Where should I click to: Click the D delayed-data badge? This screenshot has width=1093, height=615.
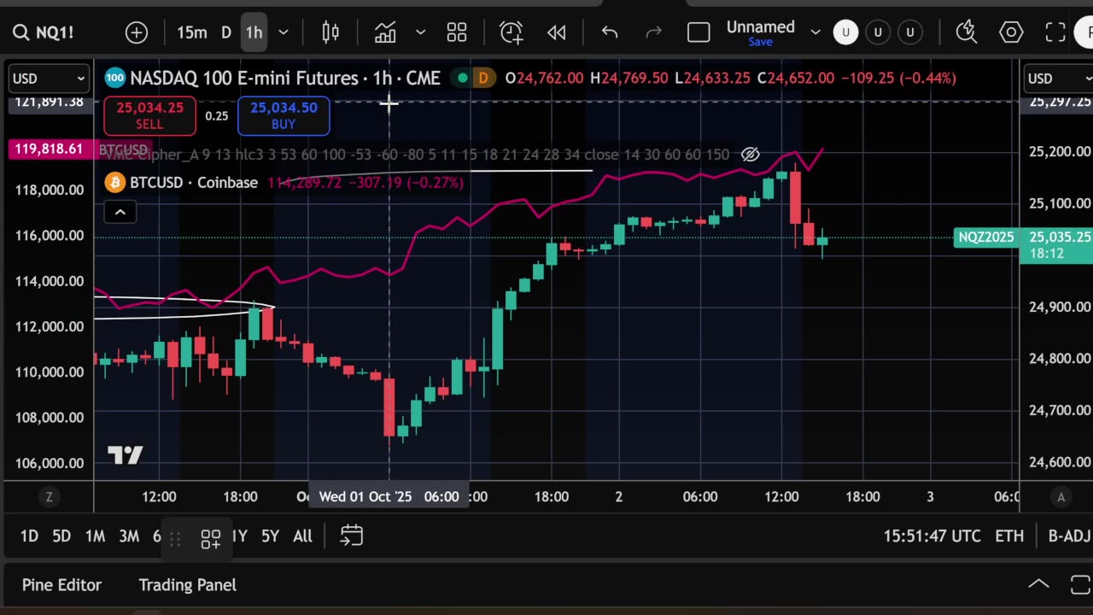click(483, 79)
